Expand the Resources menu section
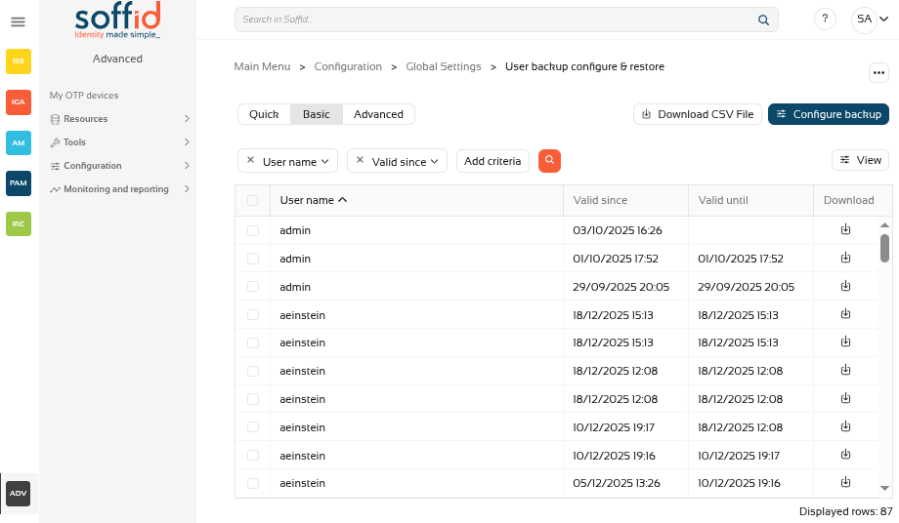The image size is (899, 523). click(117, 119)
